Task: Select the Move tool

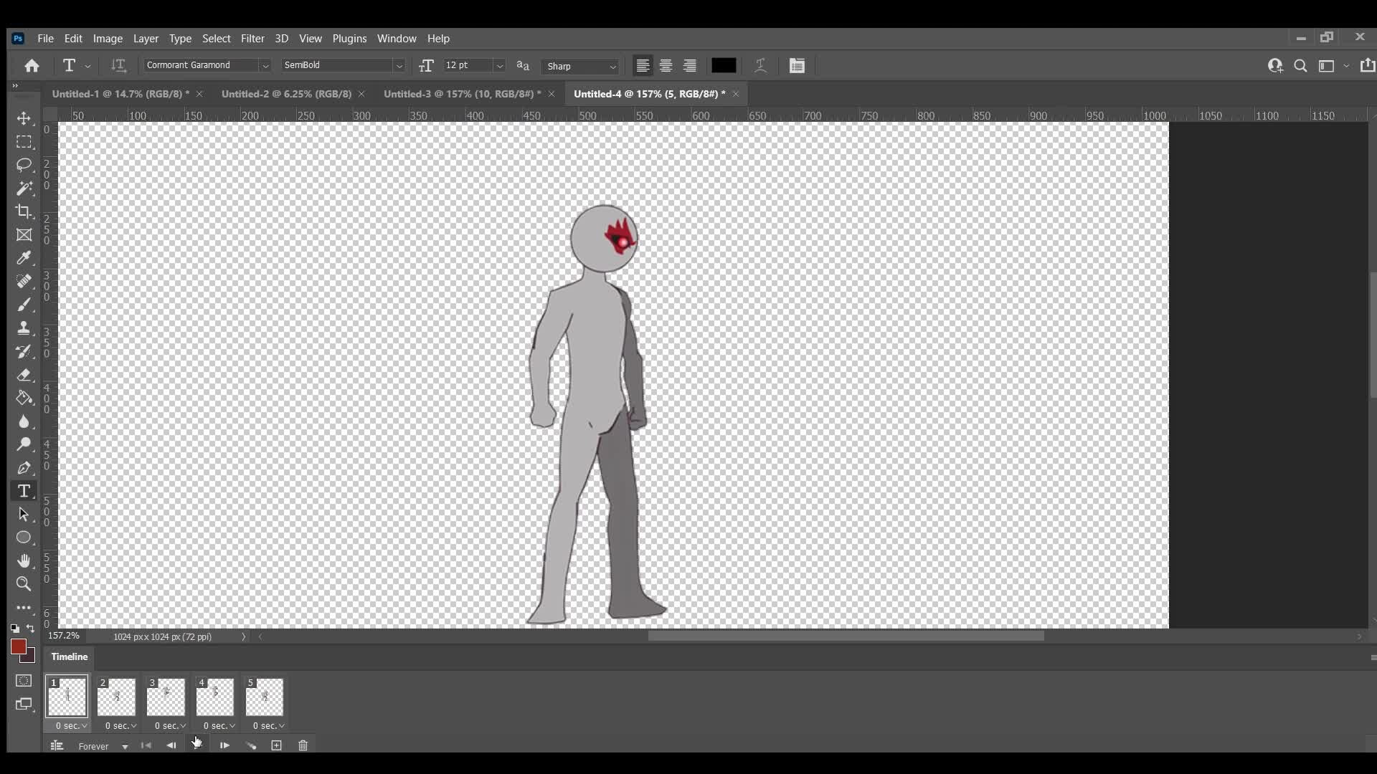Action: click(x=24, y=119)
